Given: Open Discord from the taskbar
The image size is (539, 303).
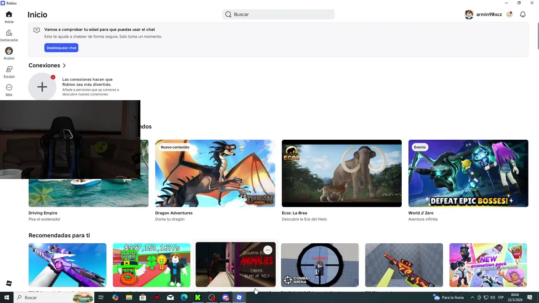Looking at the screenshot, I should pyautogui.click(x=225, y=298).
